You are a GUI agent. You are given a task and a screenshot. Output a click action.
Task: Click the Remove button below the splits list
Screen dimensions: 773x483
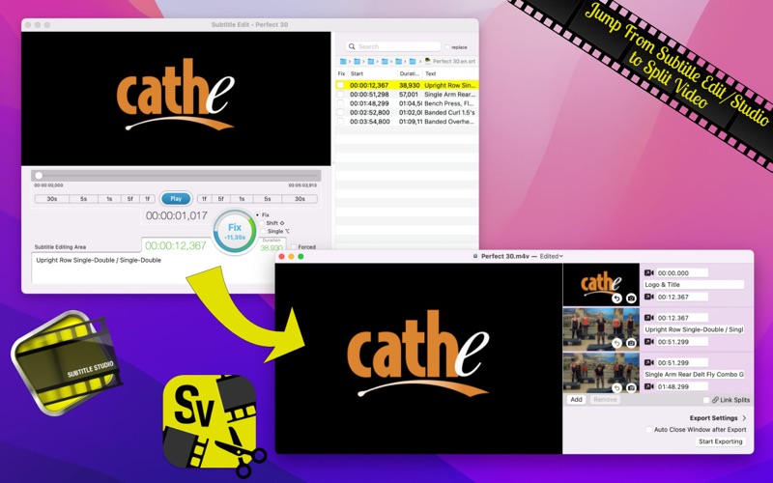click(605, 400)
